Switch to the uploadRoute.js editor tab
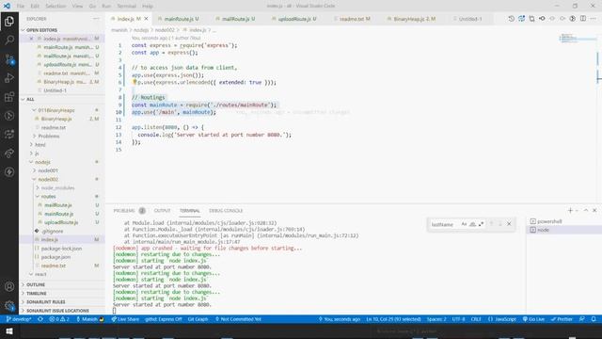The width and height of the screenshot is (602, 339). click(x=294, y=19)
